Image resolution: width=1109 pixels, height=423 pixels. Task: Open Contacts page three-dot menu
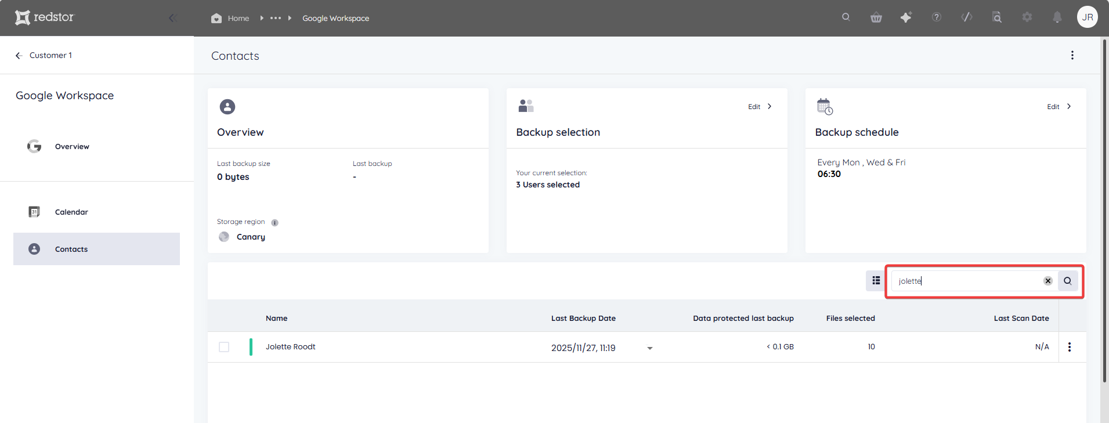click(1072, 55)
